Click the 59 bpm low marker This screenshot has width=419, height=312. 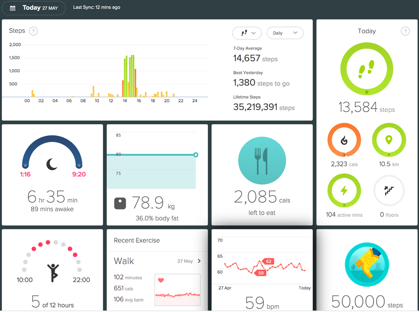point(260,273)
